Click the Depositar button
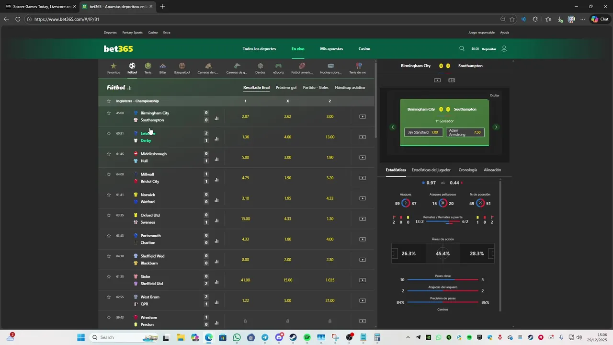Image resolution: width=613 pixels, height=345 pixels. [x=489, y=49]
